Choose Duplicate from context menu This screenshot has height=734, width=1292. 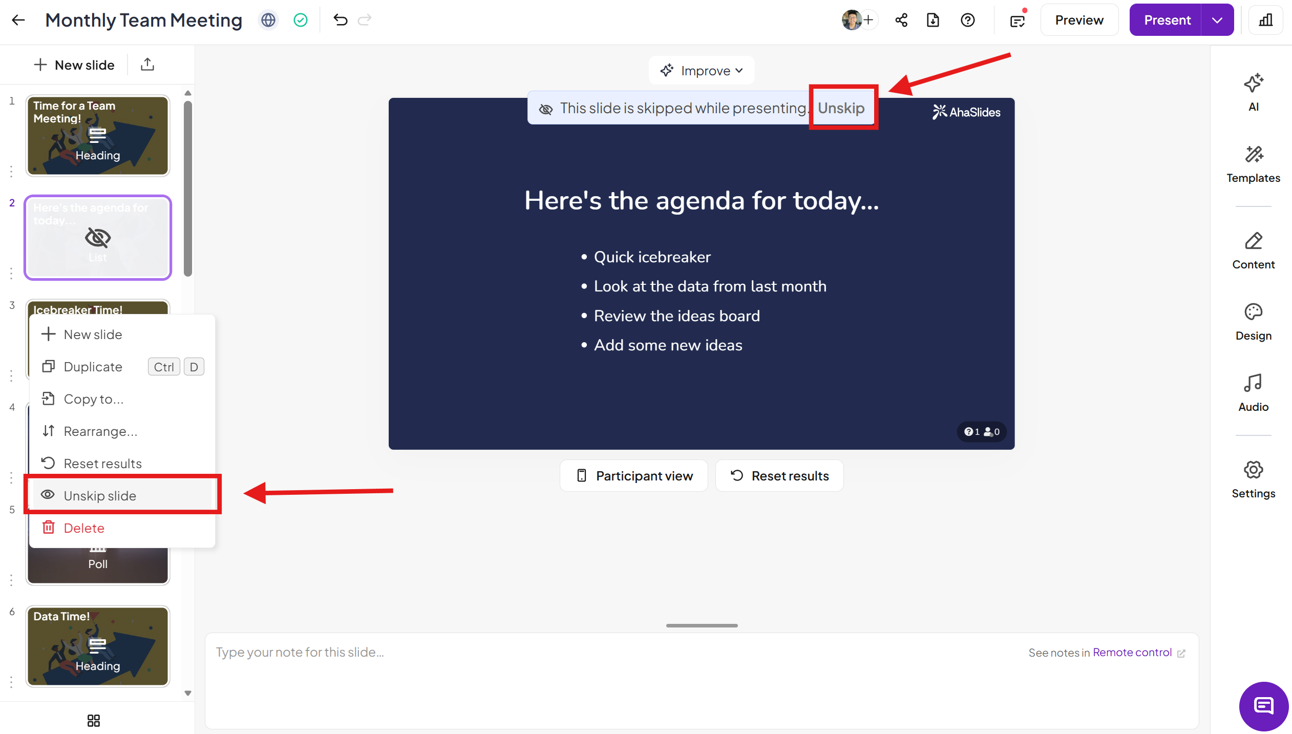pyautogui.click(x=93, y=367)
